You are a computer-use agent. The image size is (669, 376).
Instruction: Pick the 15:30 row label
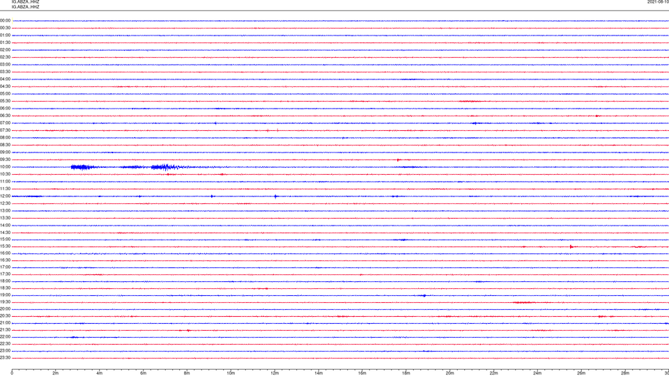[5, 246]
